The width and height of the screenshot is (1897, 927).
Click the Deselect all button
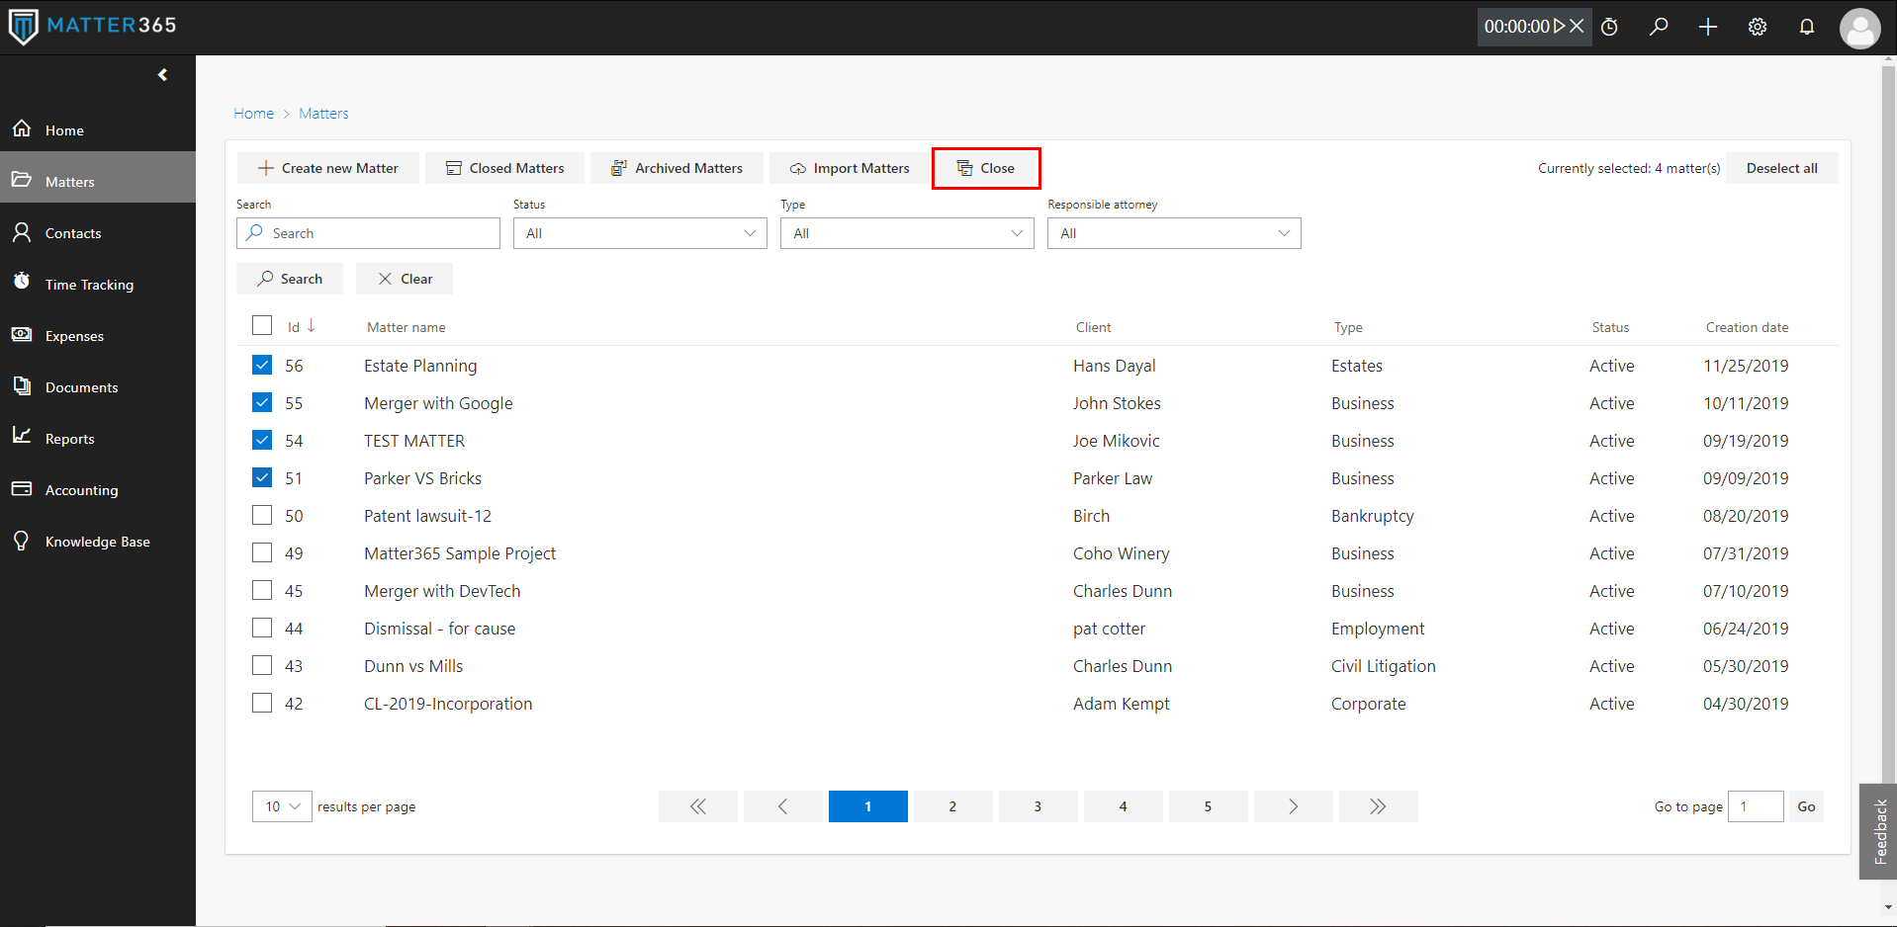[x=1781, y=168]
